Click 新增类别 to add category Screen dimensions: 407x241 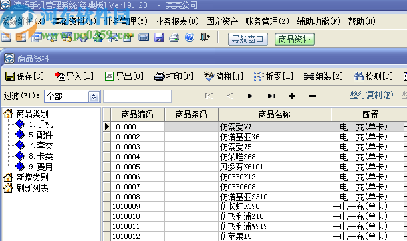(x=32, y=177)
